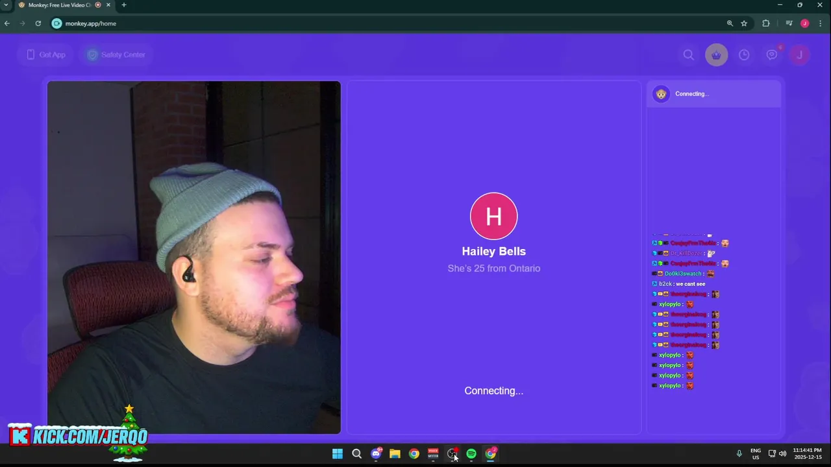Click the microphone tray icon
The width and height of the screenshot is (831, 467).
coord(739,453)
